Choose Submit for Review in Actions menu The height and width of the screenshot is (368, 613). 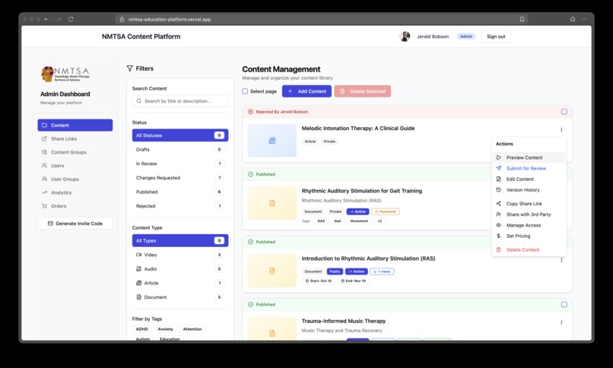[529, 168]
